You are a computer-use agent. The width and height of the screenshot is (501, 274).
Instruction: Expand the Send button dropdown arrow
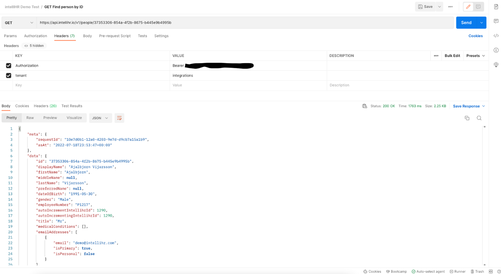pyautogui.click(x=481, y=23)
